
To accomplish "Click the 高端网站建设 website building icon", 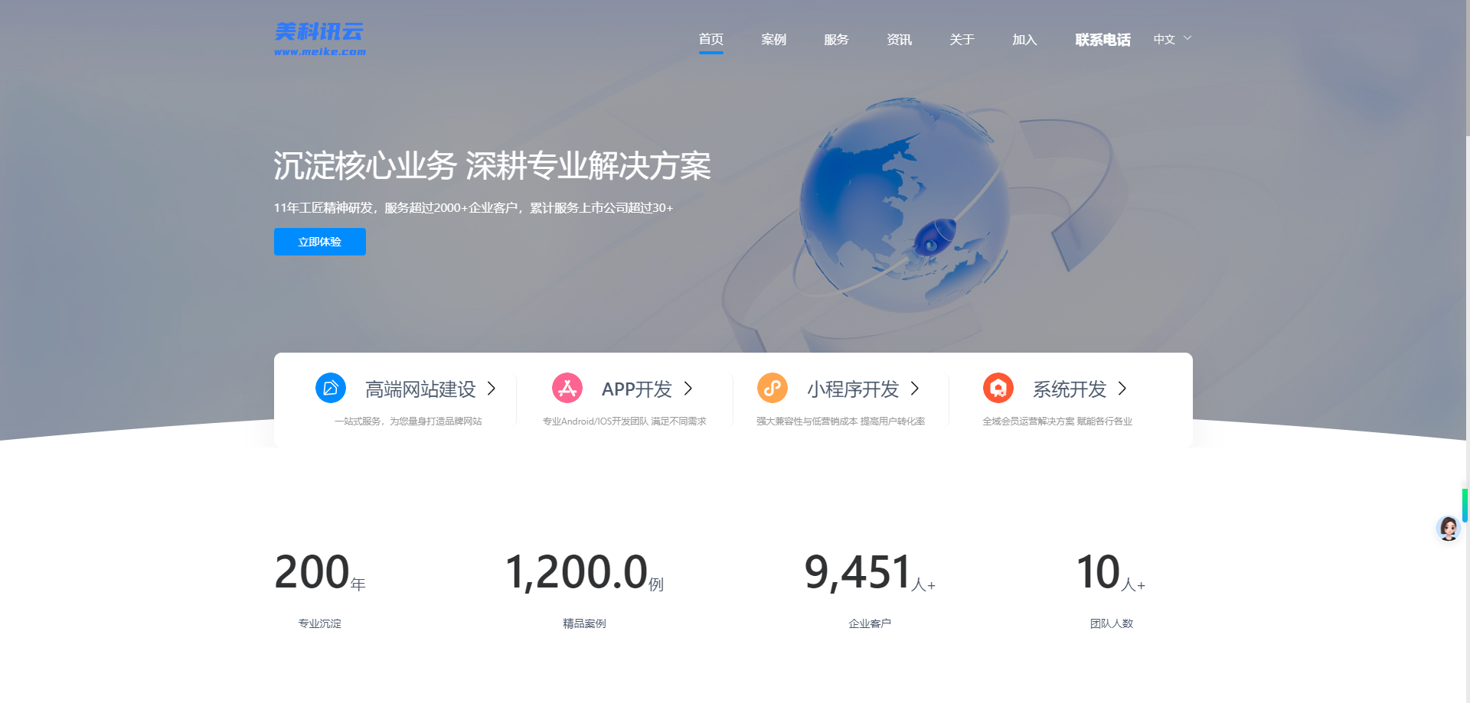I will tap(330, 388).
